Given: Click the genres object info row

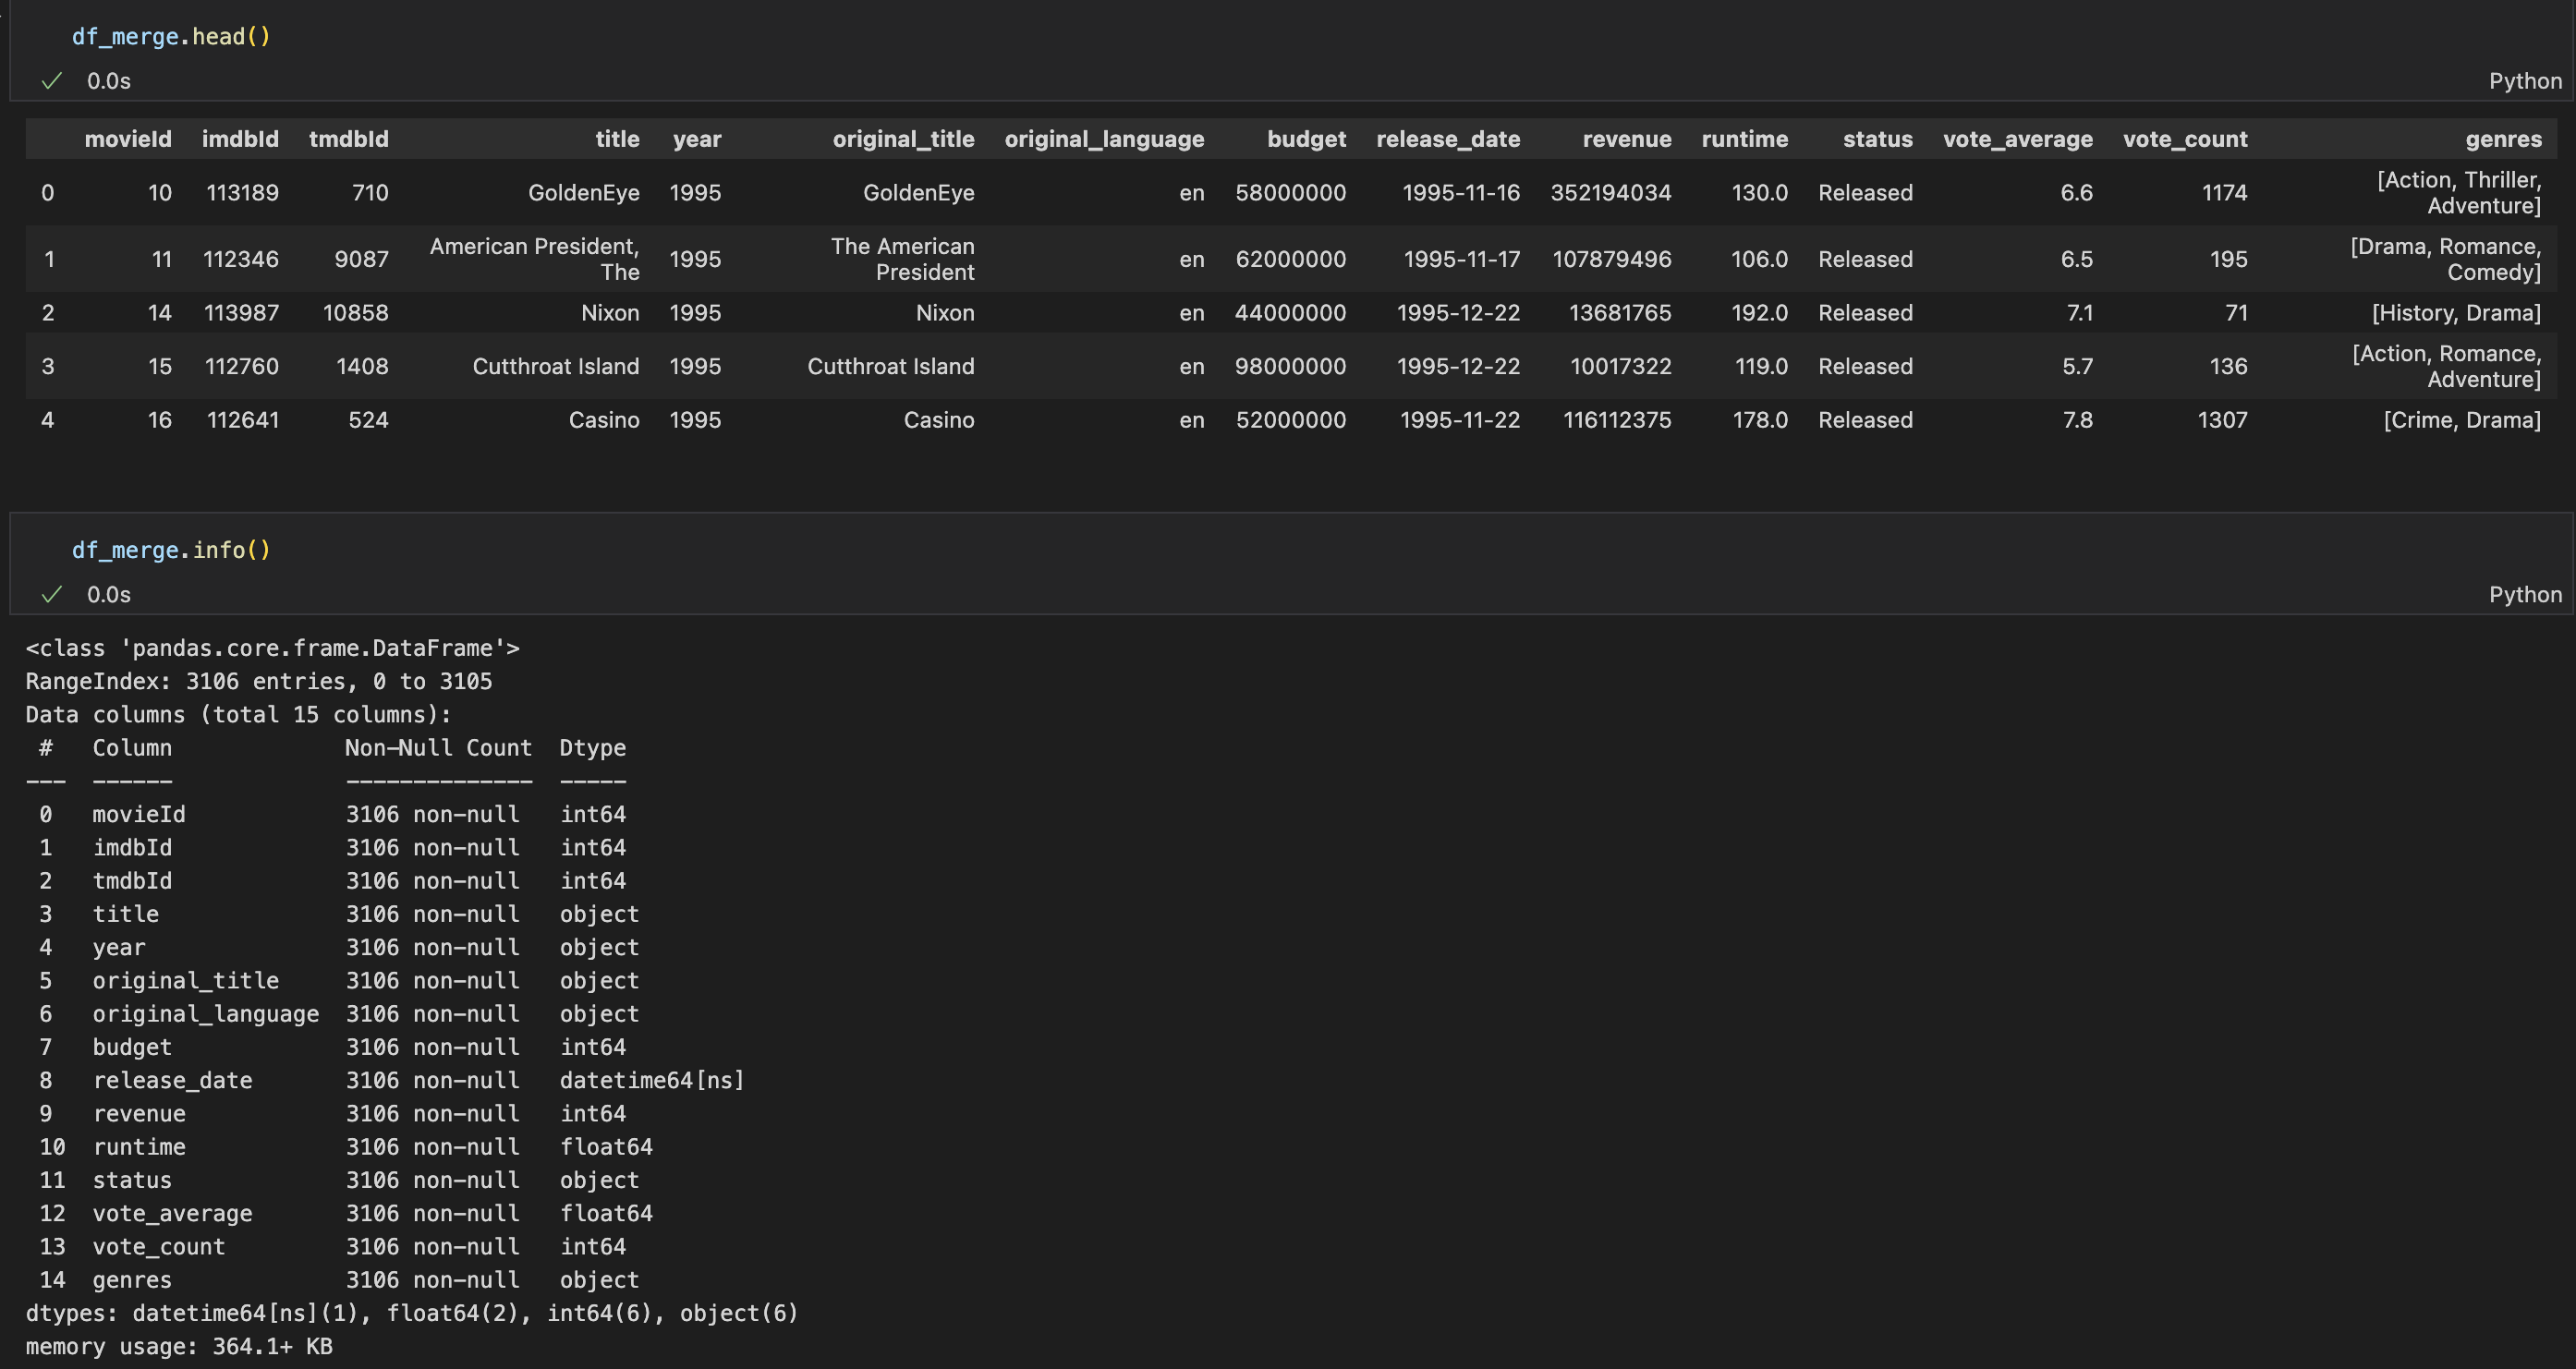Looking at the screenshot, I should (339, 1281).
